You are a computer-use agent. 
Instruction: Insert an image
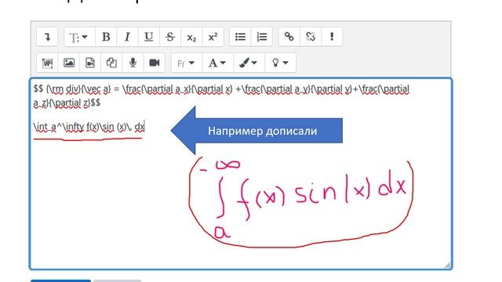tap(69, 63)
